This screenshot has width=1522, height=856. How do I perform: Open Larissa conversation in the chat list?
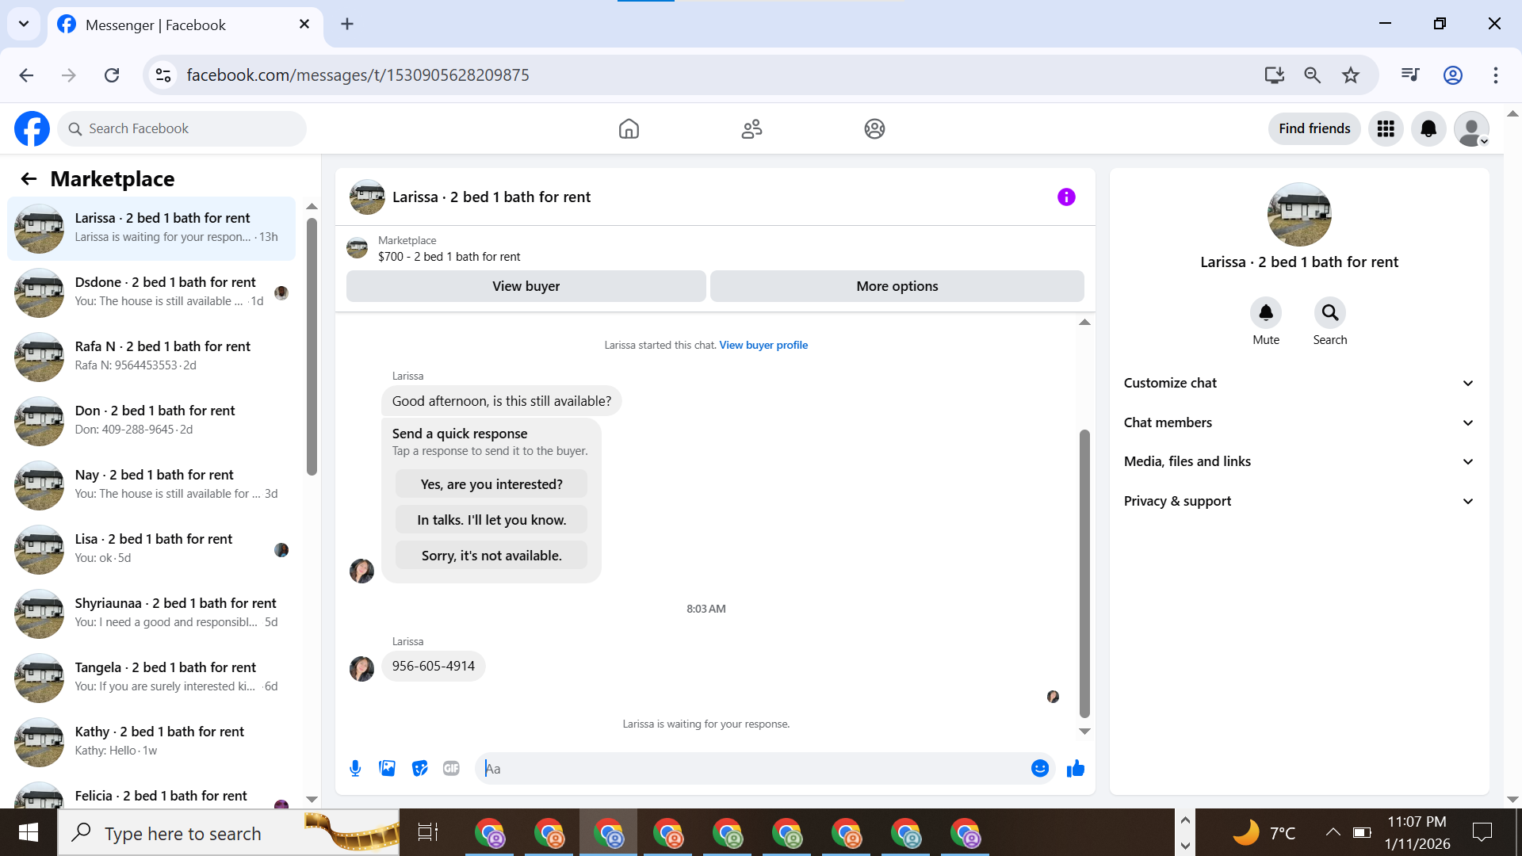(151, 228)
